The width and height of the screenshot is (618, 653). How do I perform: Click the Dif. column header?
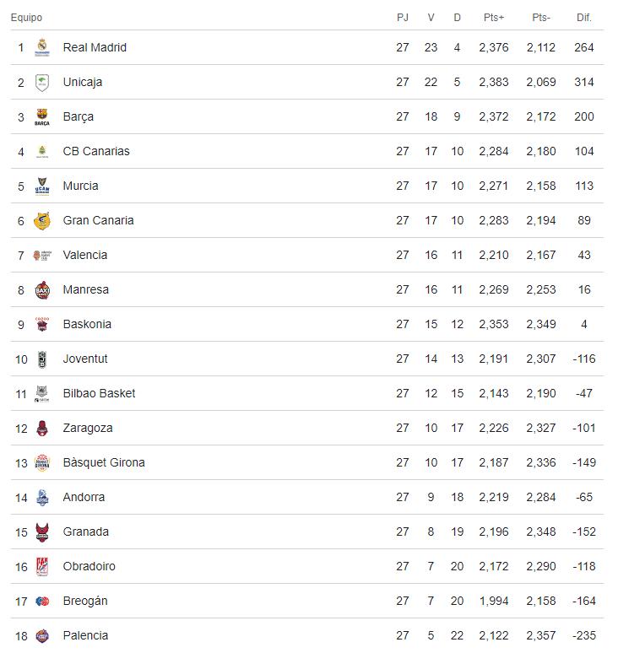pos(584,18)
